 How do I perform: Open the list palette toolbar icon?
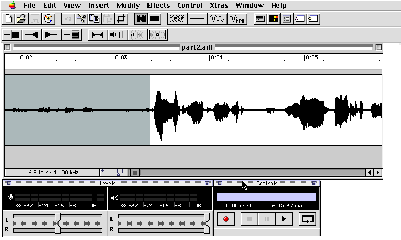click(x=287, y=19)
